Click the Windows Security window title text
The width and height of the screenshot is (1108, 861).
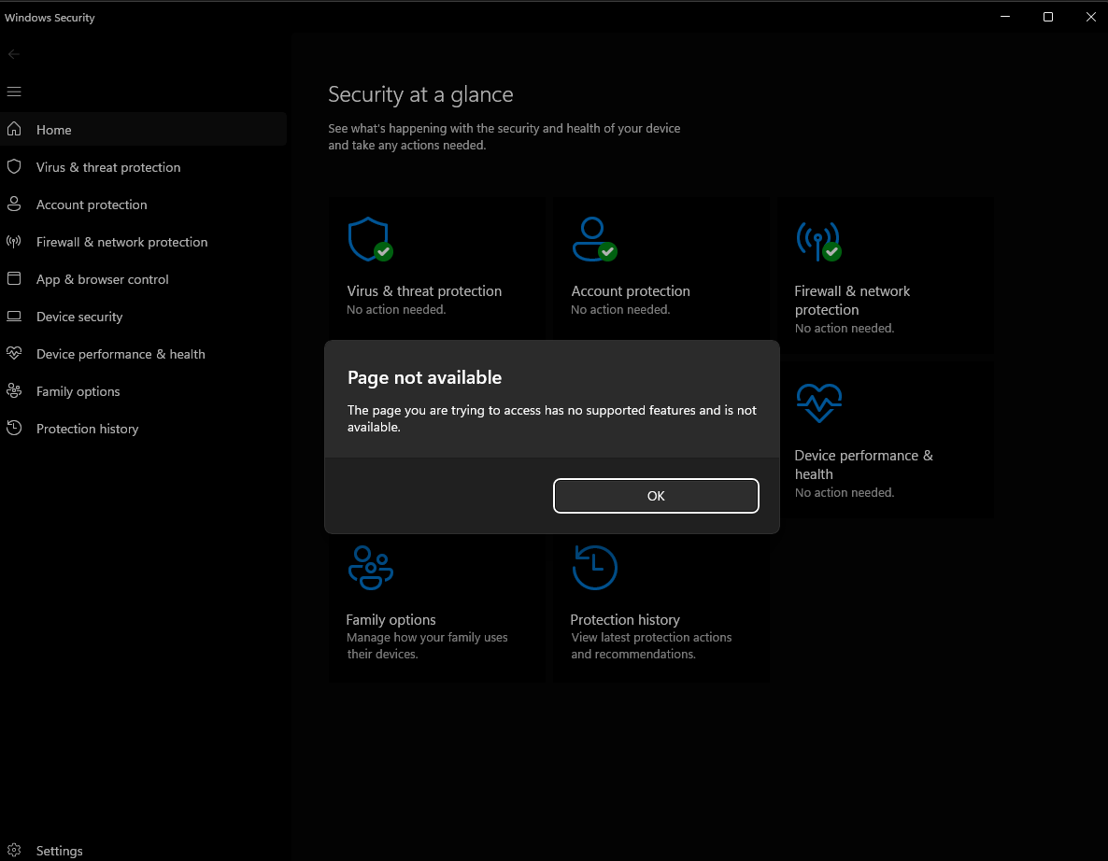[x=50, y=18]
